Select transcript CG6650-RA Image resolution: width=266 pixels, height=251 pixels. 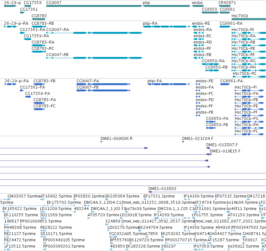point(210,64)
